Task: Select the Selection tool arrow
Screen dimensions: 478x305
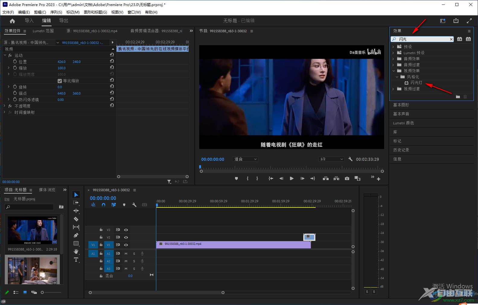Action: coord(76,195)
